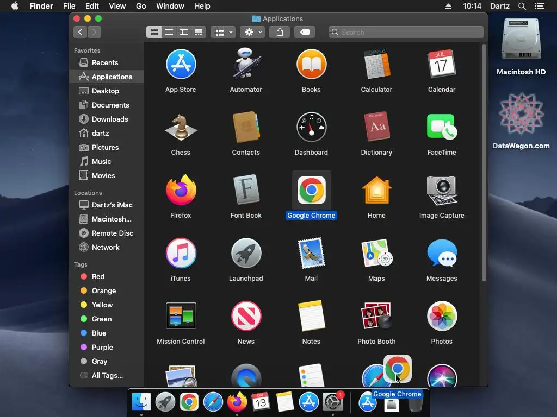This screenshot has width=557, height=417.
Task: Open Remote Disc in the sidebar
Action: point(107,233)
